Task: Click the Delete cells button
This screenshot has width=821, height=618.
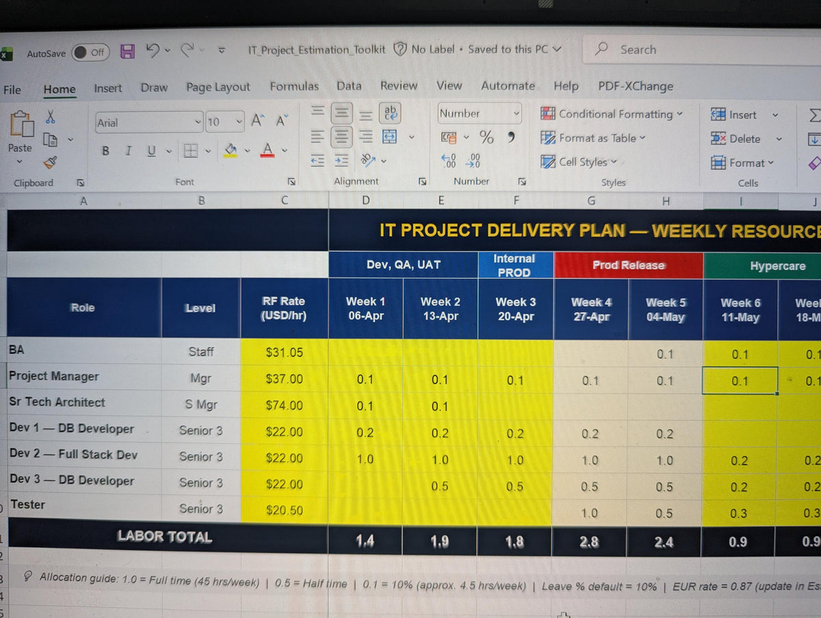Action: 736,139
